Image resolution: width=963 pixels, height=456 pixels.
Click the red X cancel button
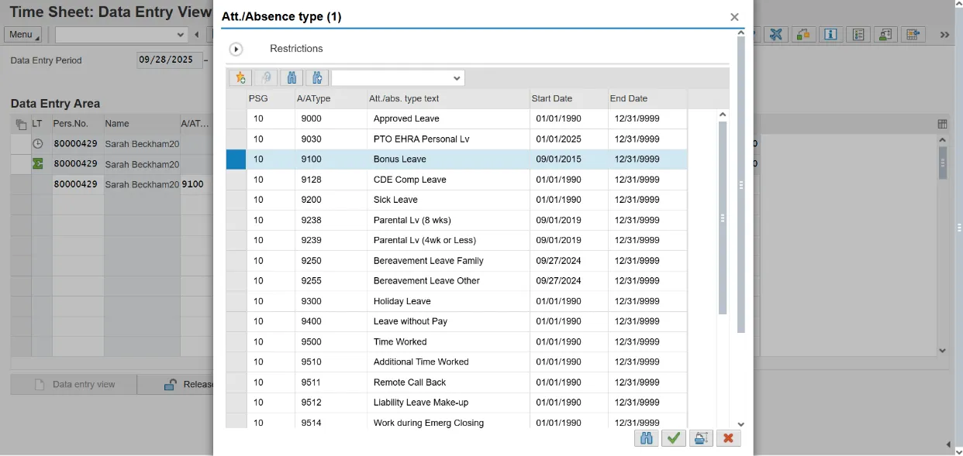(728, 438)
